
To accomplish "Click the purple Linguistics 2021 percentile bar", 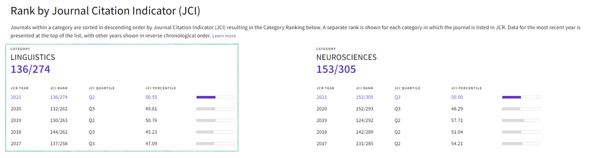I will tap(215, 97).
